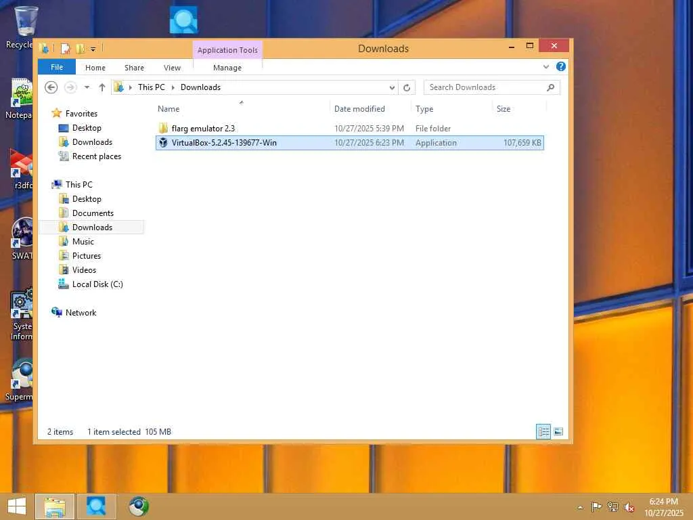Expand the ribbon with the chevron
693x520 pixels.
point(546,67)
